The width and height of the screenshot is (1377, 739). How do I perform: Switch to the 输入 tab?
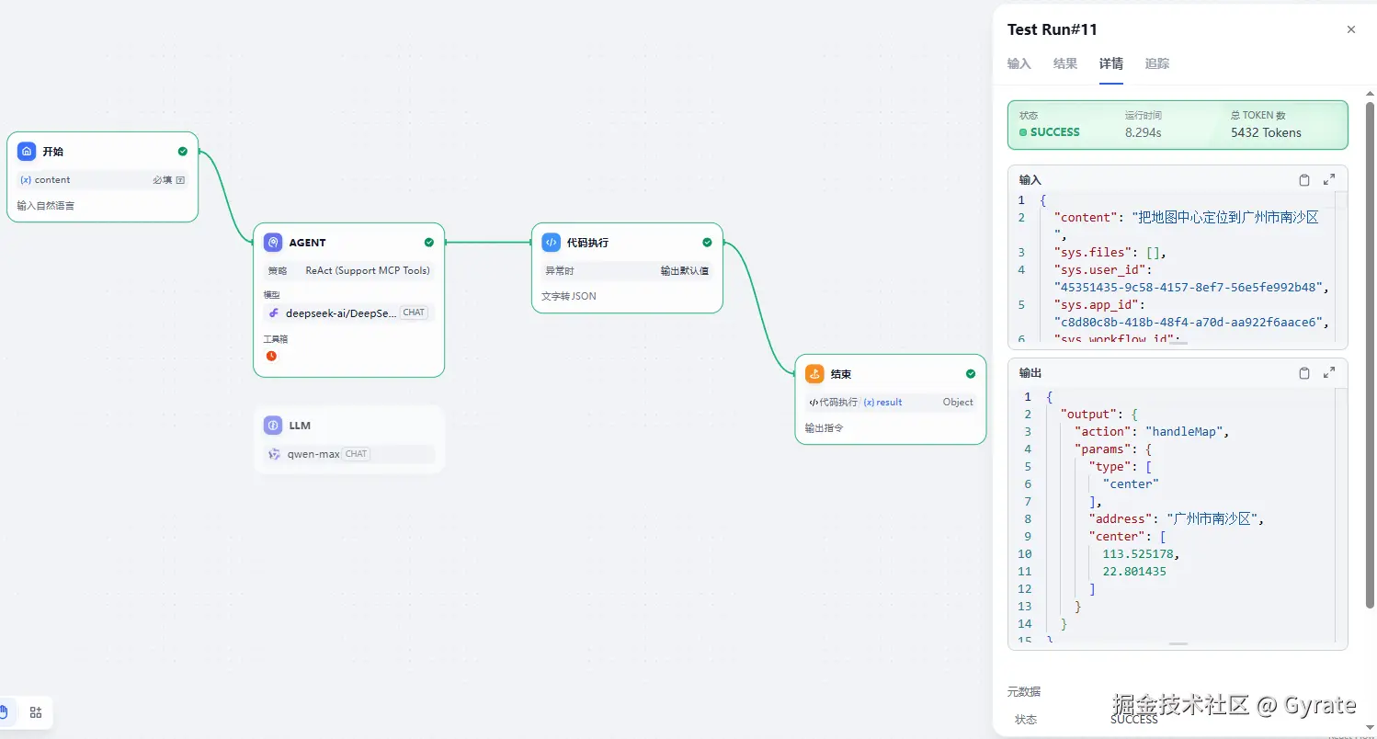tap(1019, 64)
